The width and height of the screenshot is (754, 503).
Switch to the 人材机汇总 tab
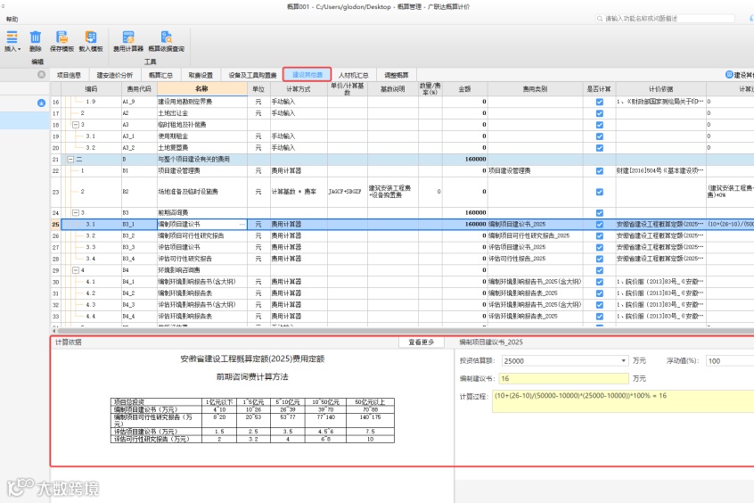354,75
